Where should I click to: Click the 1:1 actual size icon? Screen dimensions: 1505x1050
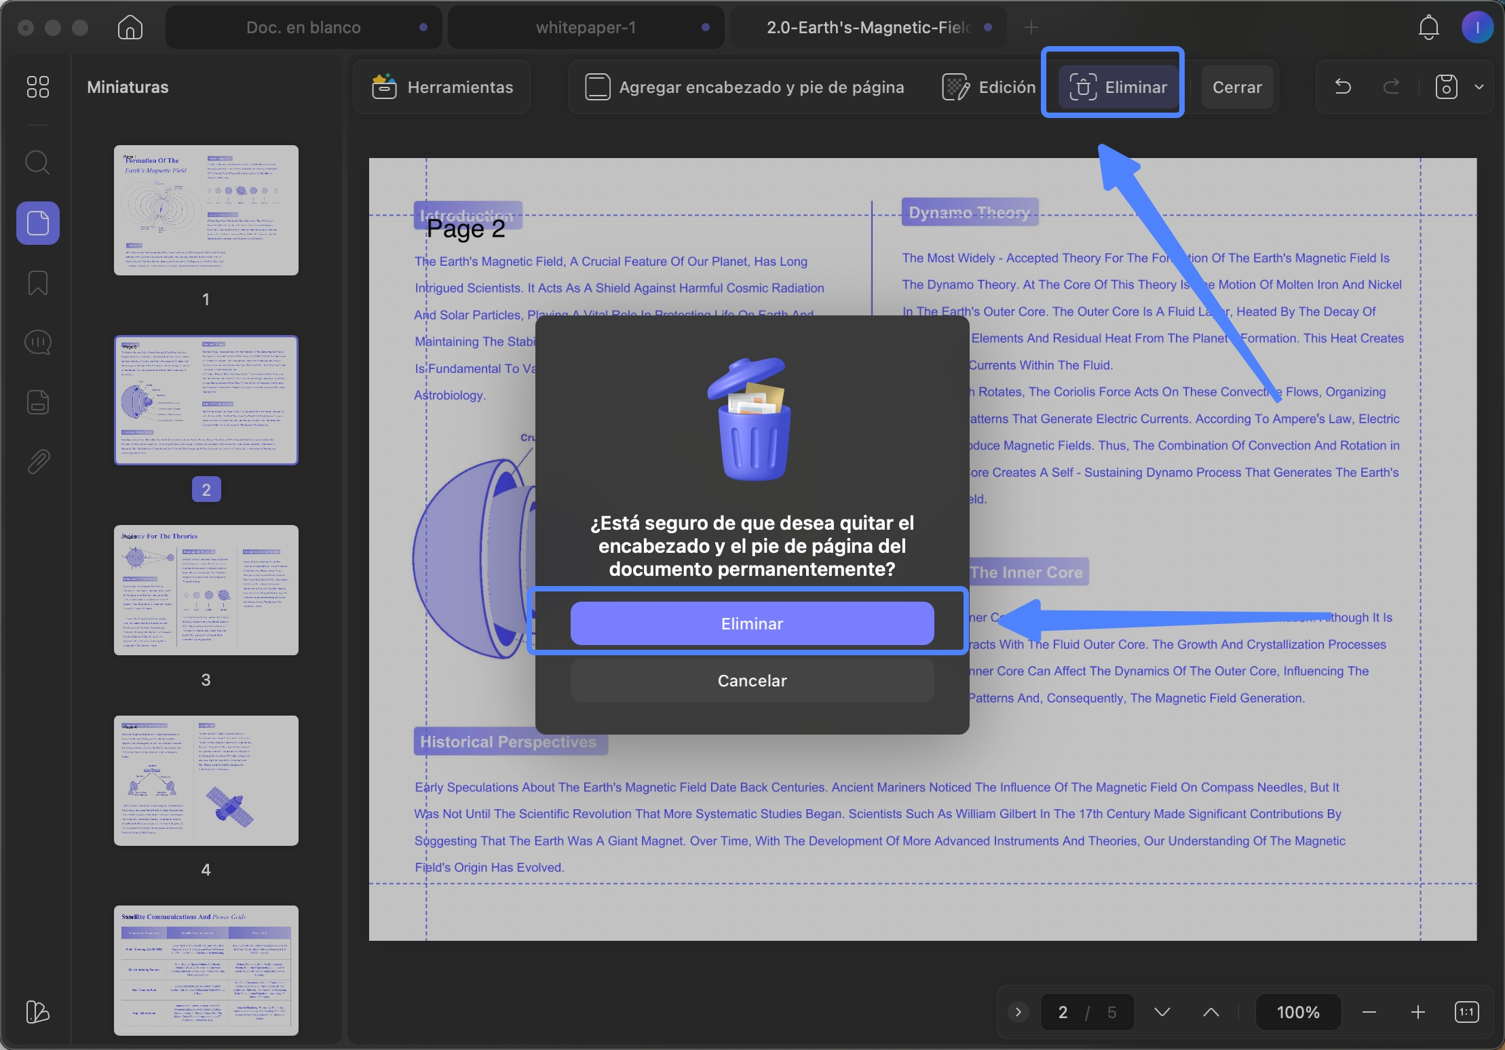tap(1466, 1012)
